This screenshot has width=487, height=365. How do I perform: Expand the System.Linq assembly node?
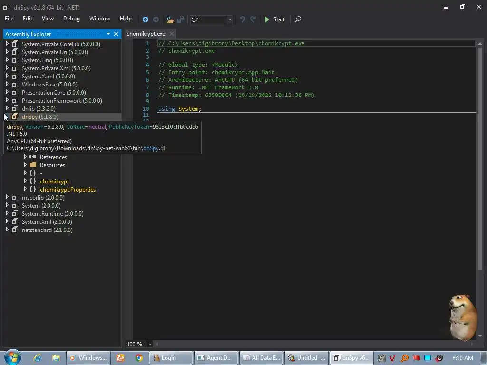coord(7,60)
